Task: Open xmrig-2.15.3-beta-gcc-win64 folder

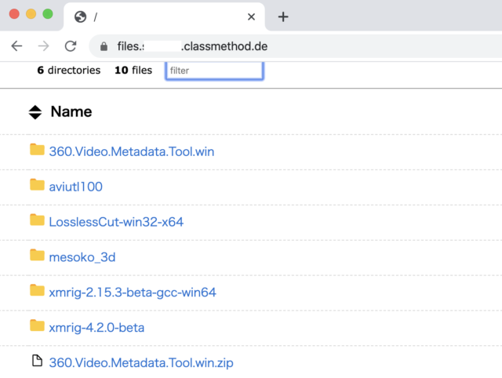Action: coord(133,293)
